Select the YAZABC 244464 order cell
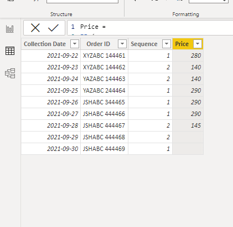Image resolution: width=233 pixels, height=227 pixels. (104, 90)
